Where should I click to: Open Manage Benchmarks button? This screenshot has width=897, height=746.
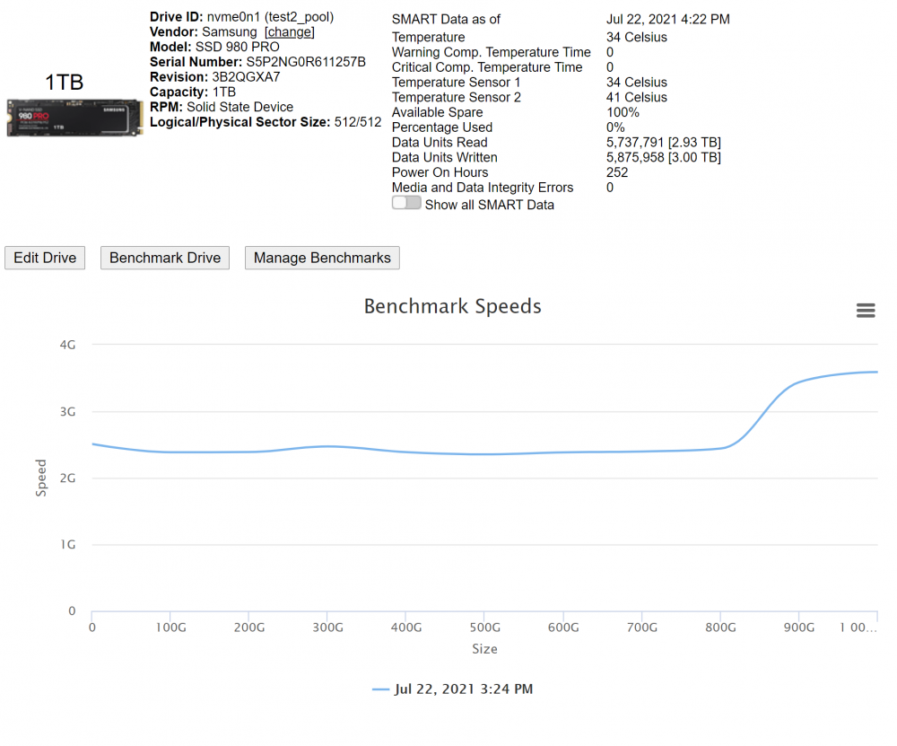pyautogui.click(x=322, y=258)
